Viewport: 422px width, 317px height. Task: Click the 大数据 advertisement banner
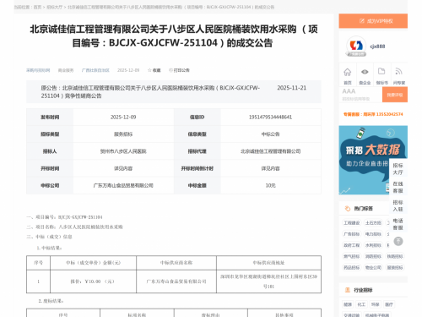pos(373,160)
